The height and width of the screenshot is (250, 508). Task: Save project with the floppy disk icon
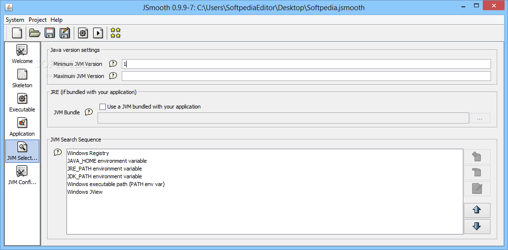49,33
